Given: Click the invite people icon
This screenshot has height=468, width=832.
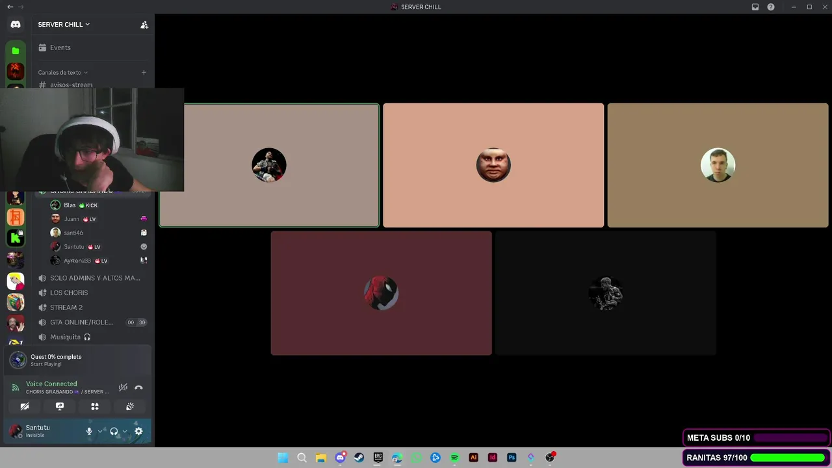Looking at the screenshot, I should coord(144,25).
